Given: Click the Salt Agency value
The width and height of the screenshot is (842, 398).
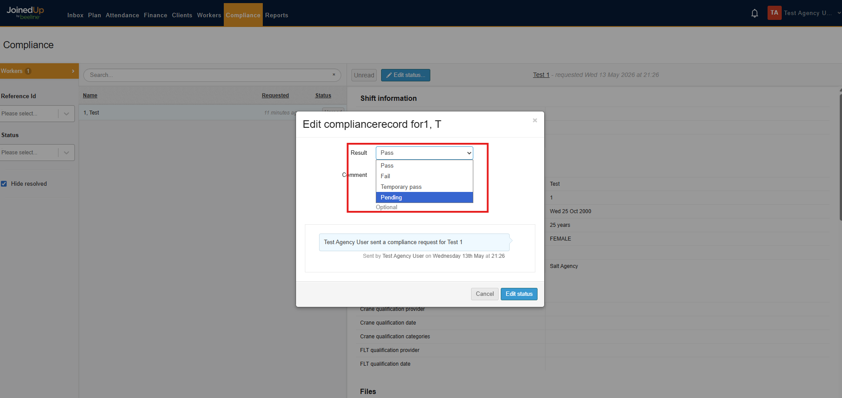Looking at the screenshot, I should point(564,266).
